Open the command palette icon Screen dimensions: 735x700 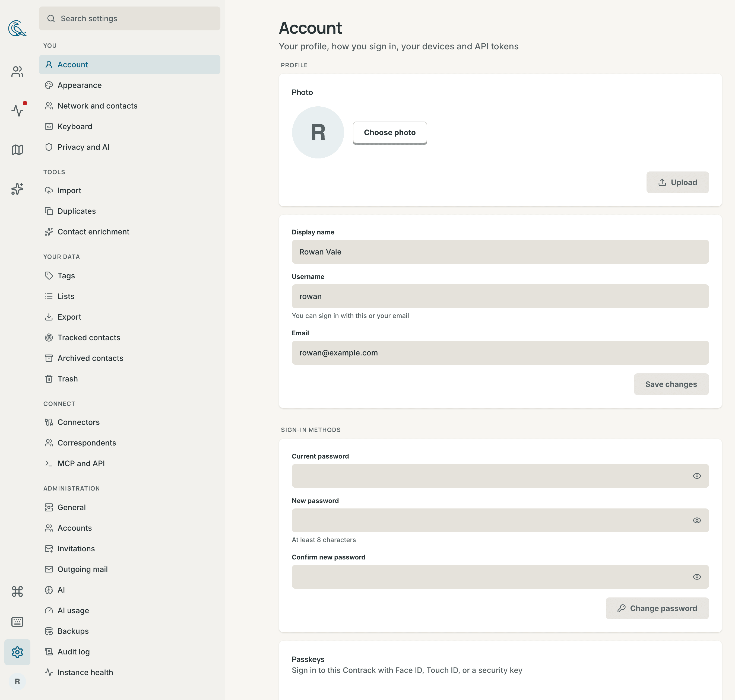(17, 591)
